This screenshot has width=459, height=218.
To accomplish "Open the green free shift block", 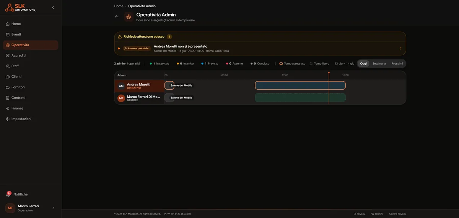I will pyautogui.click(x=300, y=98).
